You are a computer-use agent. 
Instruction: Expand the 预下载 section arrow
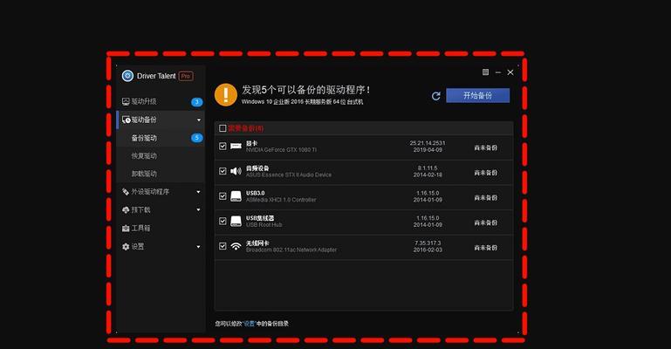[199, 210]
